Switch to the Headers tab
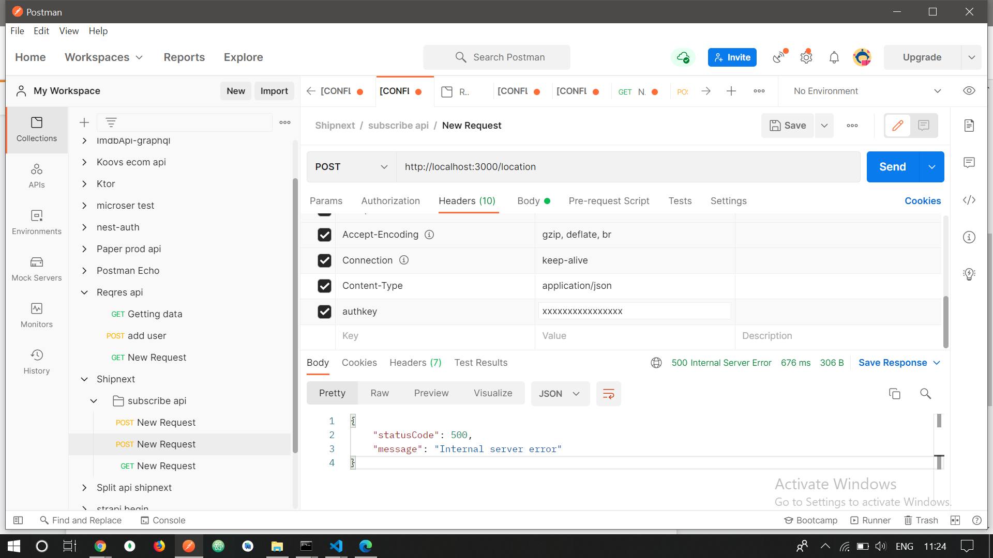 click(466, 201)
